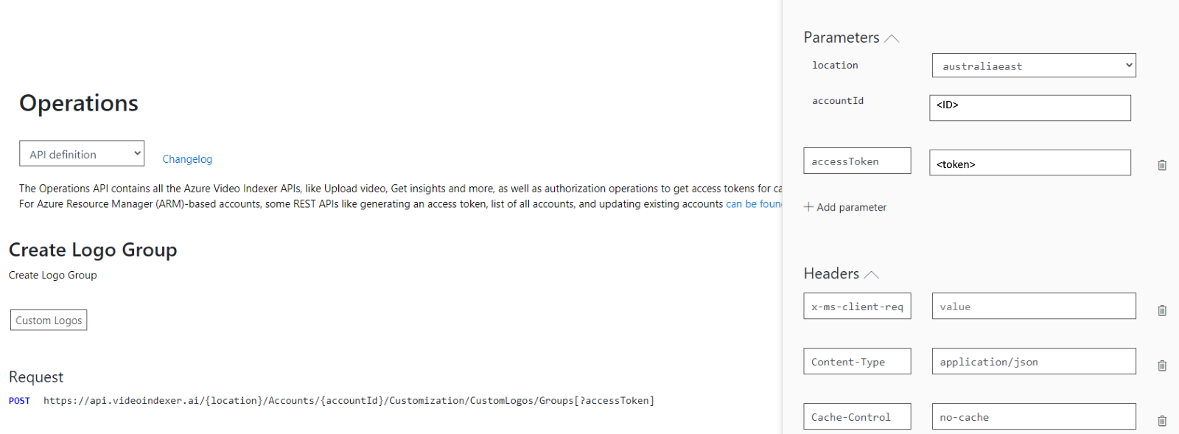The image size is (1179, 434).
Task: Click the plus icon for Add parameter
Action: click(808, 207)
